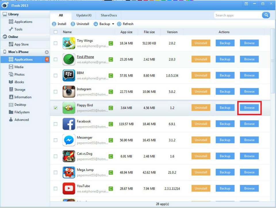
Task: Uncheck the Flappy Bird checkbox
Action: click(55, 108)
